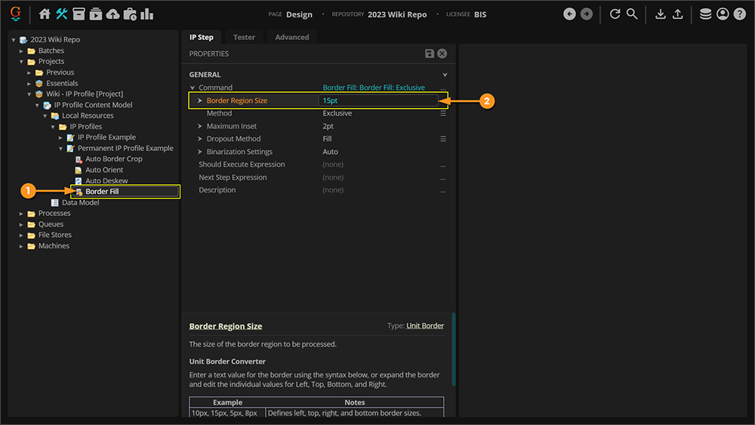Click the refresh icon in top bar

click(615, 14)
